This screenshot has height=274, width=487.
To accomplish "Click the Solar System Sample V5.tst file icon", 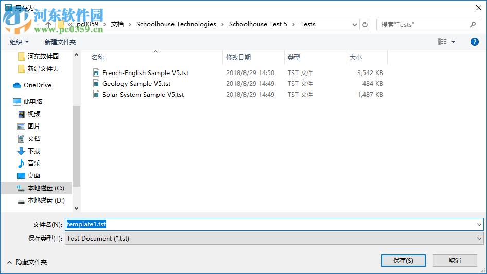I will [x=96, y=95].
